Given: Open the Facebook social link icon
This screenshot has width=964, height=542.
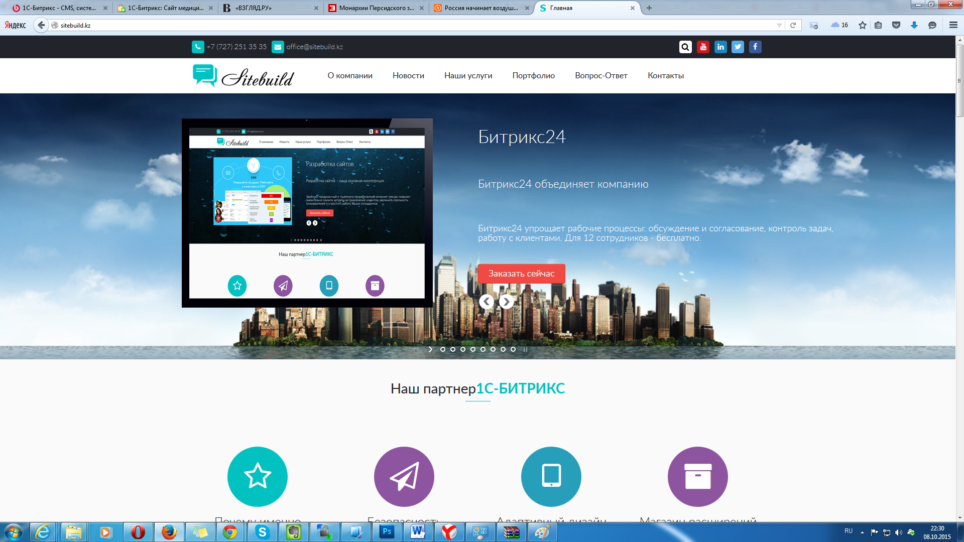Looking at the screenshot, I should [755, 47].
